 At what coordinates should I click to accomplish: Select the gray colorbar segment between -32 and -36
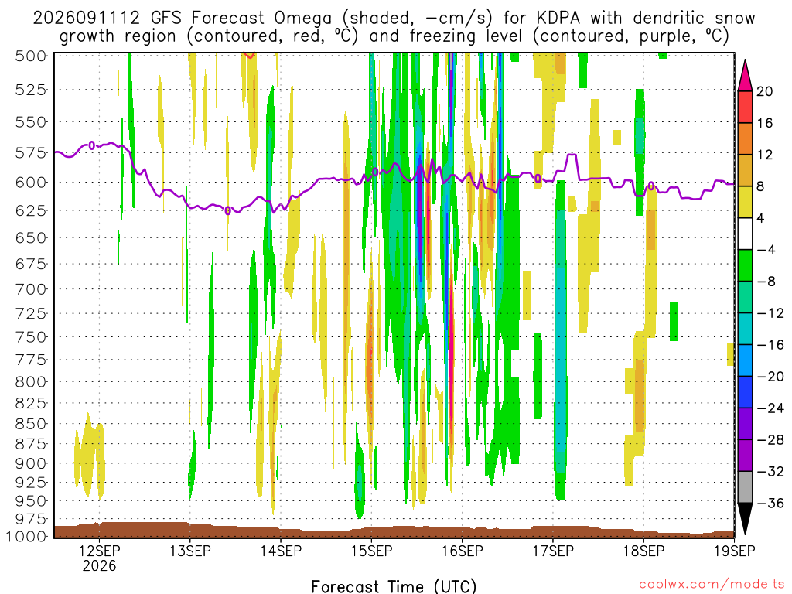(745, 487)
